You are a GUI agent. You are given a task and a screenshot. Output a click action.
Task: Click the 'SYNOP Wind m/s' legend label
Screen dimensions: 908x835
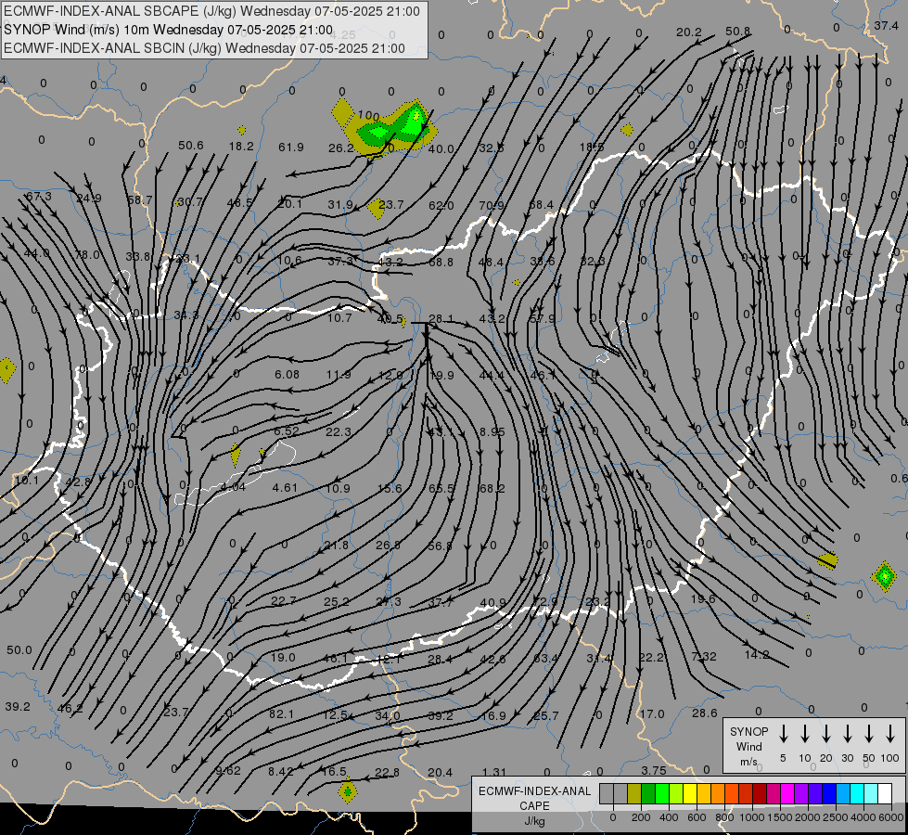coord(748,746)
